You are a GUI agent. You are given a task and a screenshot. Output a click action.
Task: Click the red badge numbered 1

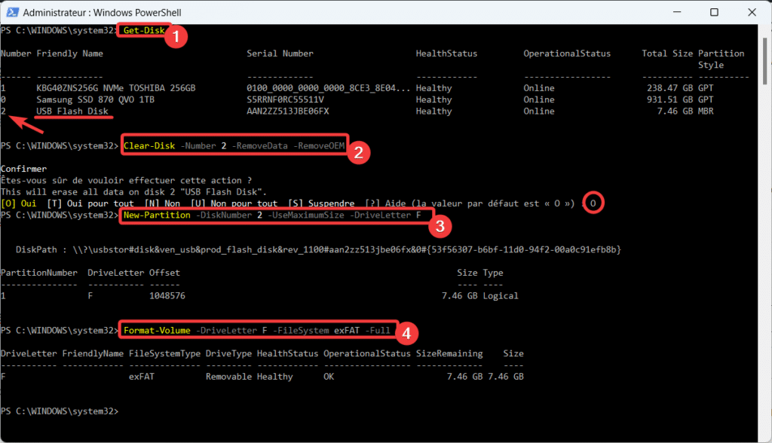point(176,37)
